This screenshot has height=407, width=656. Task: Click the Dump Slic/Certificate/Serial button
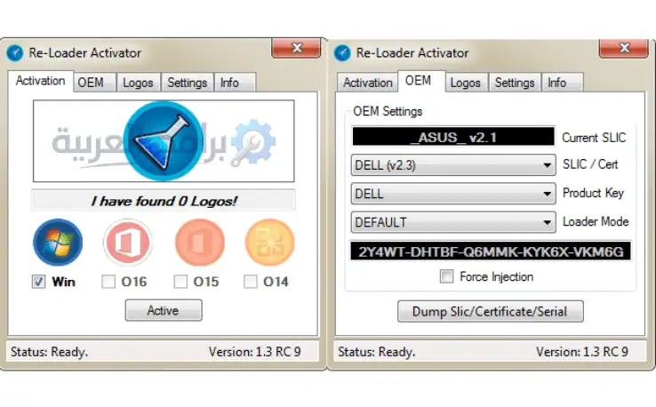(491, 311)
